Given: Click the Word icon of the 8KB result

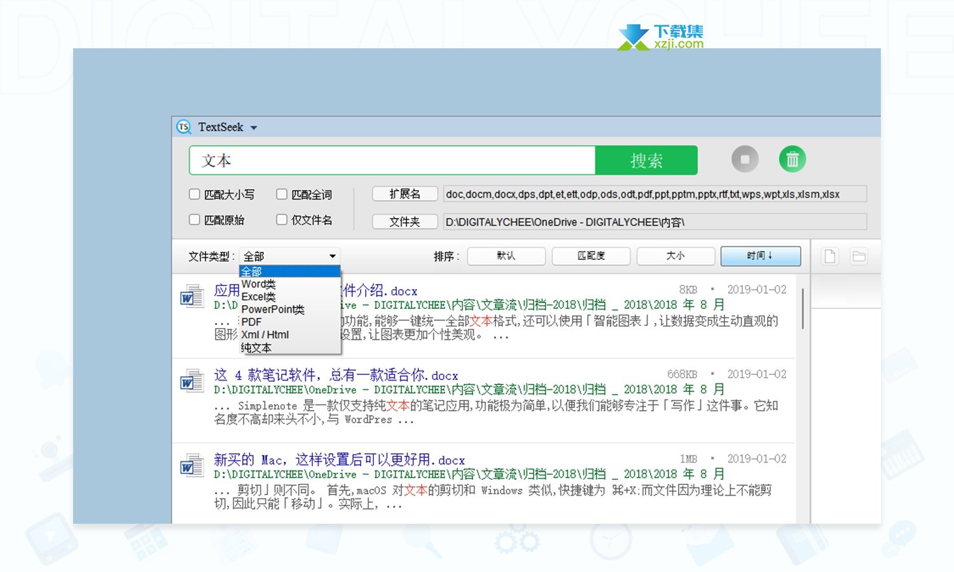Looking at the screenshot, I should pos(191,296).
